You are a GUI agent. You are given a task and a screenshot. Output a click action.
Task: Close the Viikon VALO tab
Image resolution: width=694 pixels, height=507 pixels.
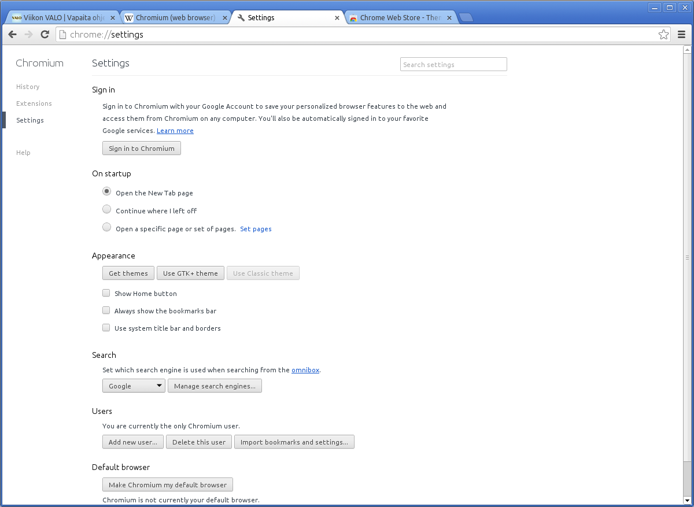(113, 18)
